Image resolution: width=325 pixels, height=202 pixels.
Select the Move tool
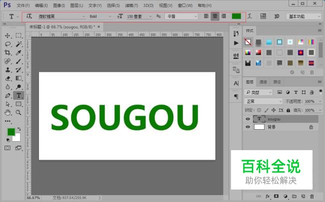7,35
